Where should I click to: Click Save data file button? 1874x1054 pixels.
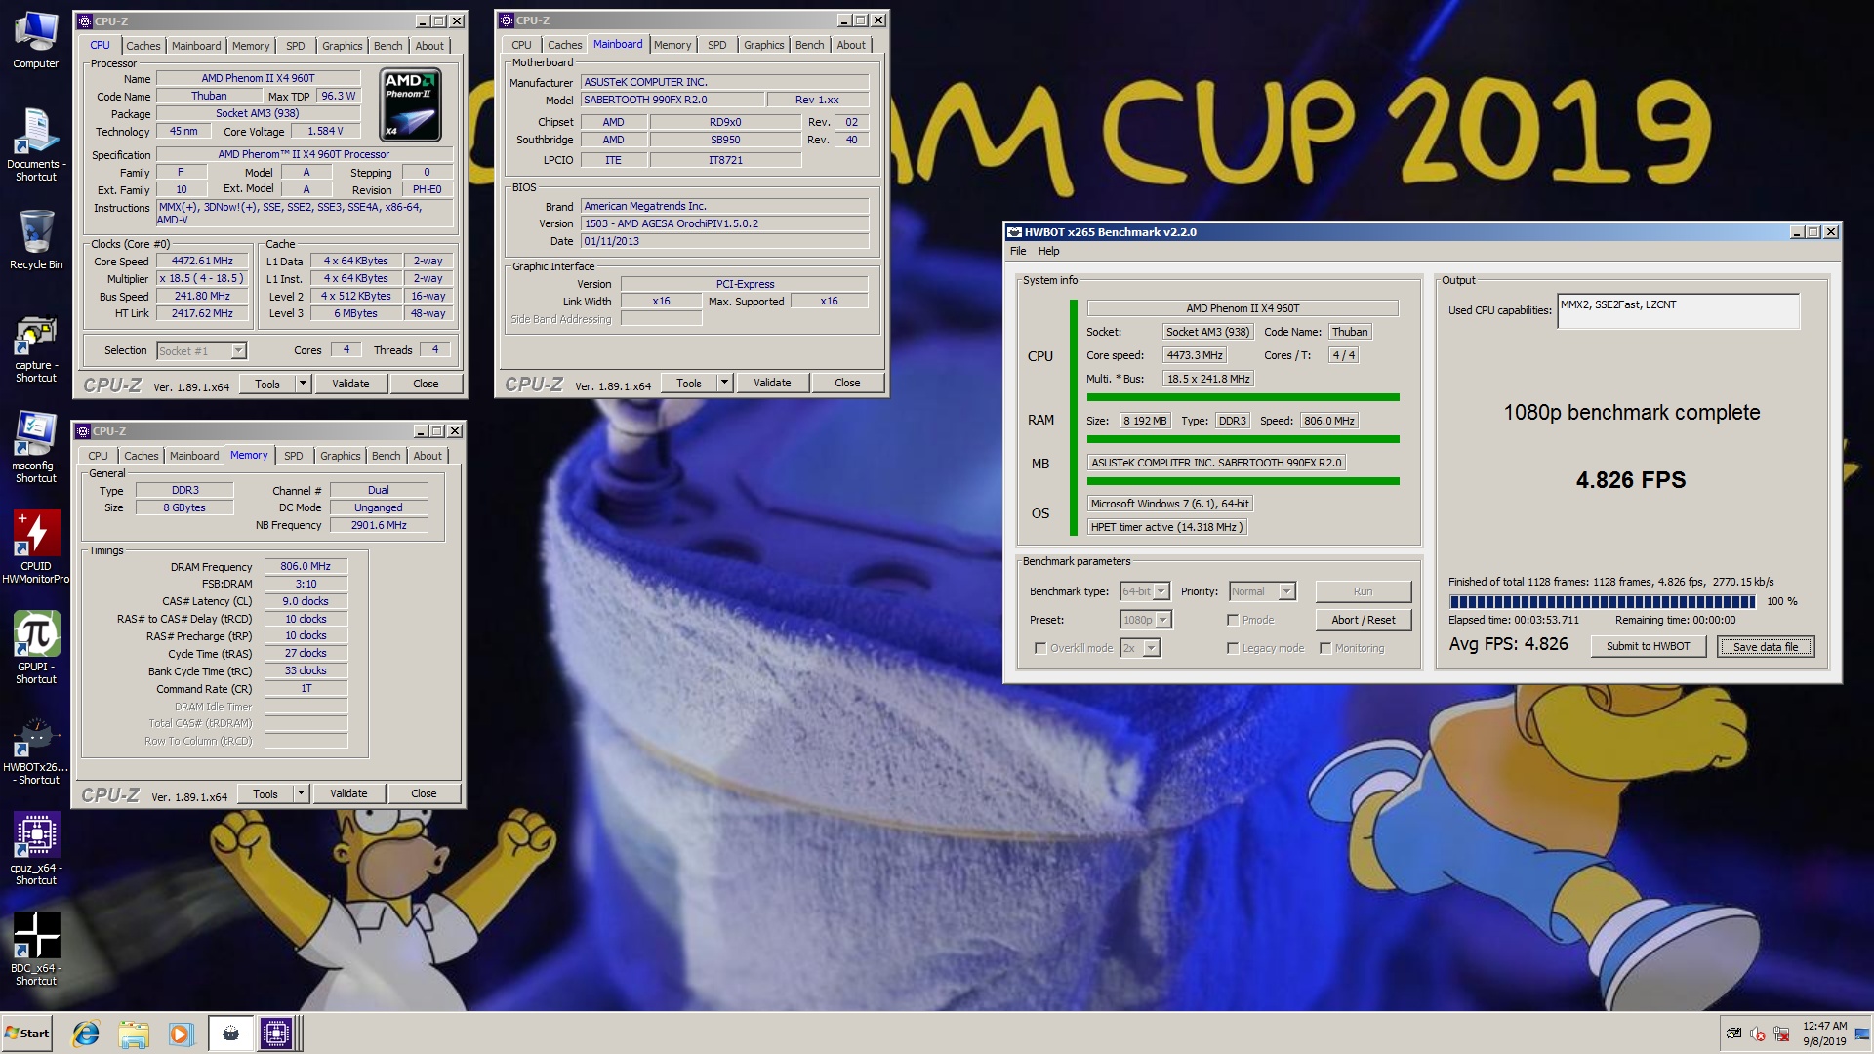pyautogui.click(x=1766, y=646)
